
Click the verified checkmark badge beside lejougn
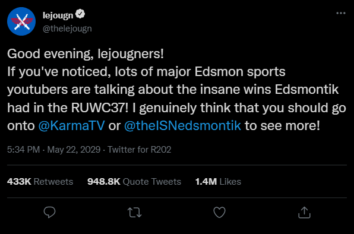point(80,14)
